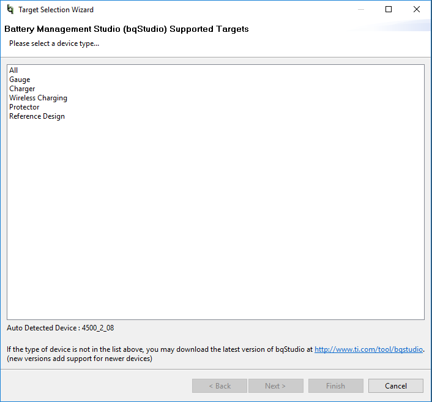The width and height of the screenshot is (432, 402).
Task: Minimize the Target Selection Wizard window
Action: (361, 9)
